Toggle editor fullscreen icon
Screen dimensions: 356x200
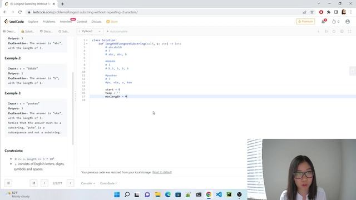click(350, 31)
